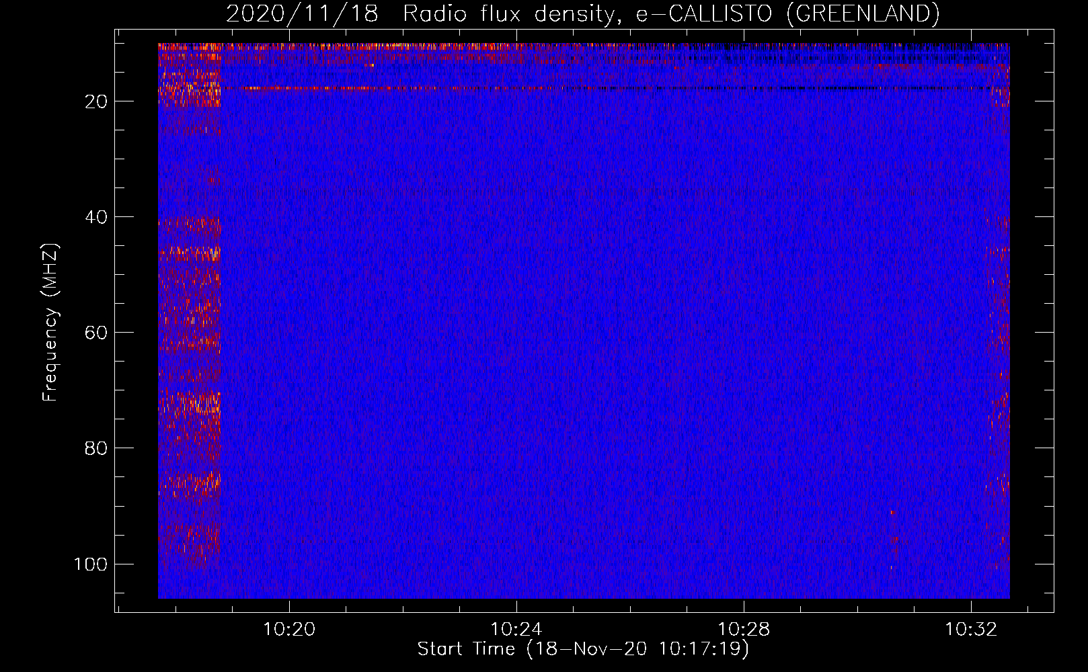Click the 20 MHz frequency axis label

[96, 101]
